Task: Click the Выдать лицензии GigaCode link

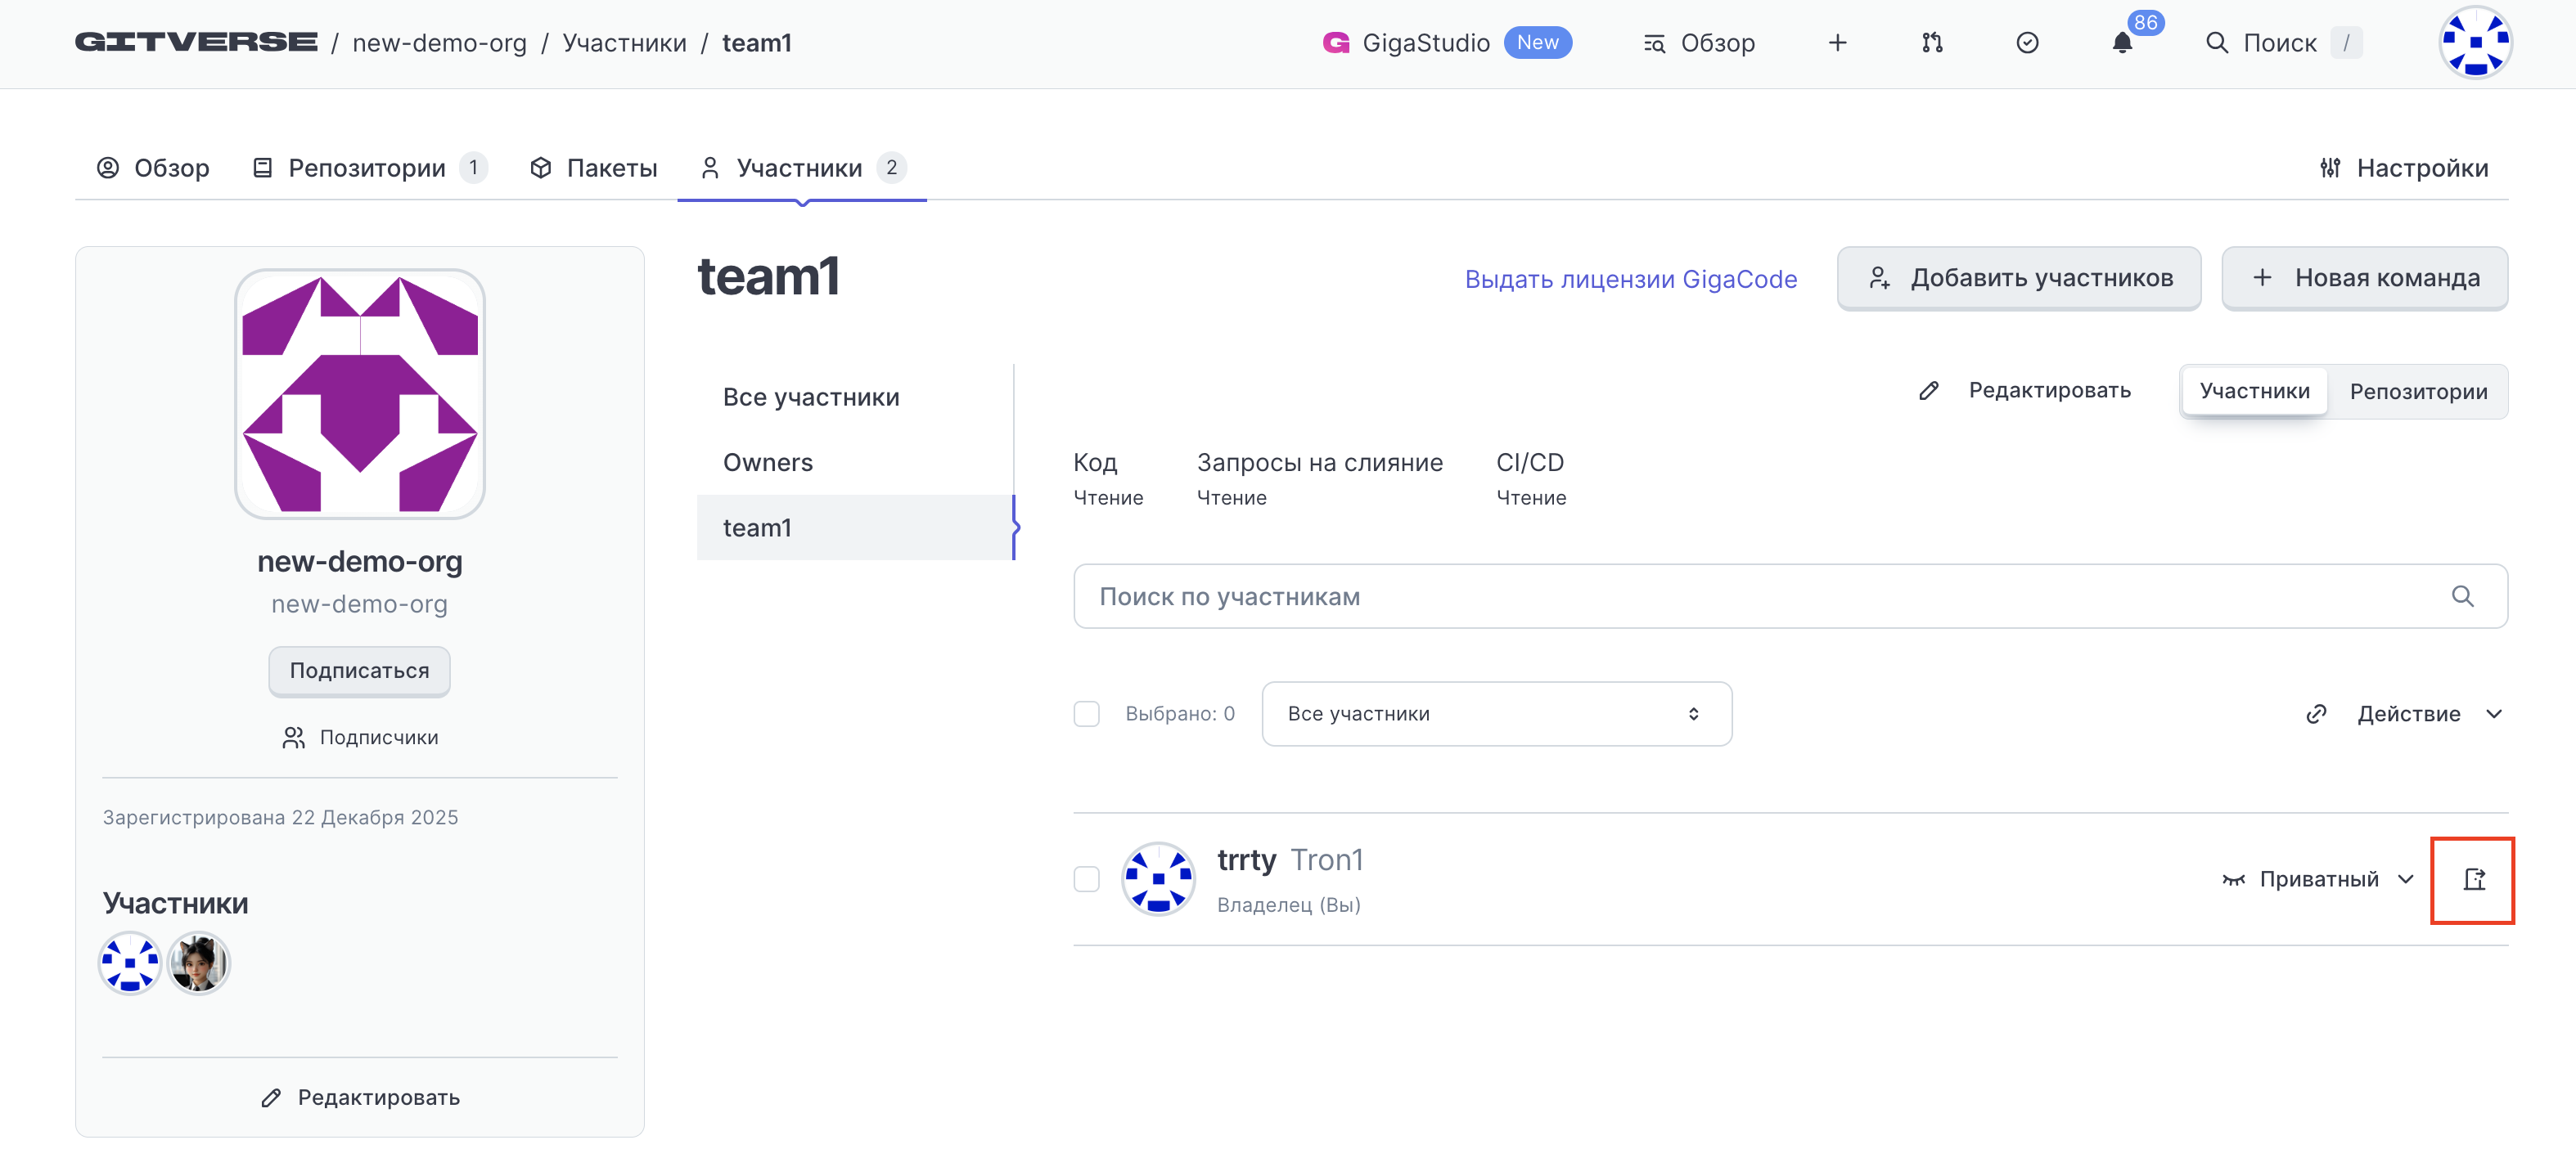Action: pyautogui.click(x=1630, y=279)
